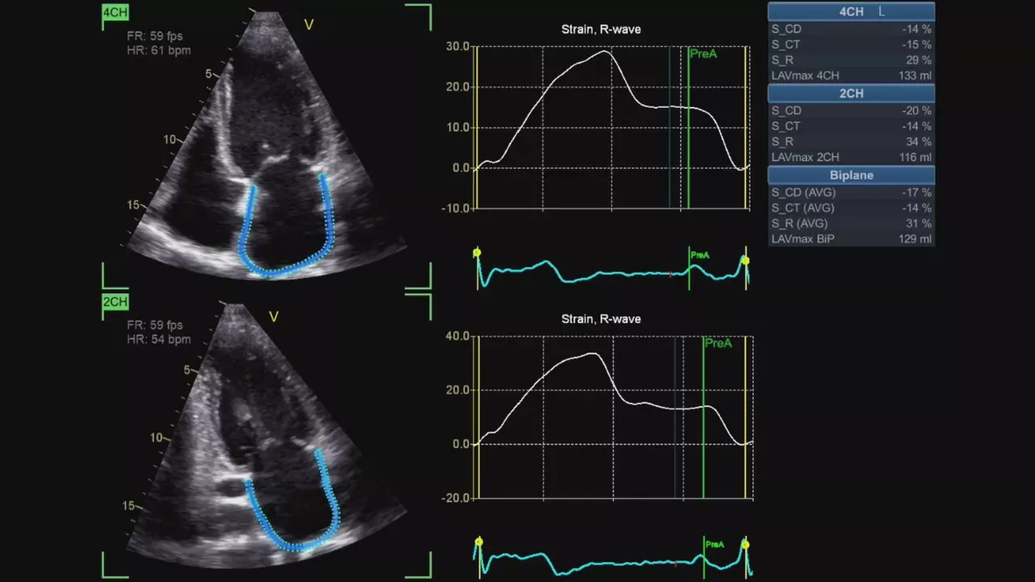Select yellow R-wave dot at upper ECG start
Viewport: 1035px width, 582px height.
tap(477, 254)
